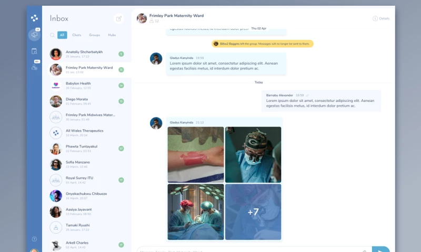The height and width of the screenshot is (252, 421).
Task: Click Diego Morata's avatar
Action: [x=56, y=101]
